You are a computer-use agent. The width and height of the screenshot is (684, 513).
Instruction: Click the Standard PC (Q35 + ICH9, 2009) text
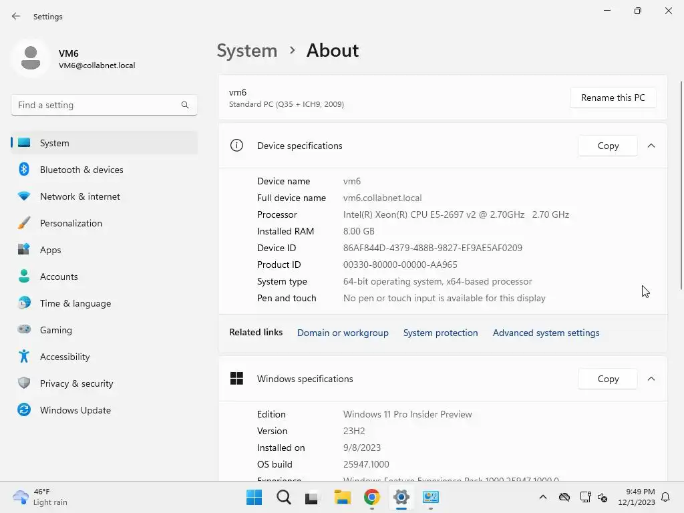[286, 104]
